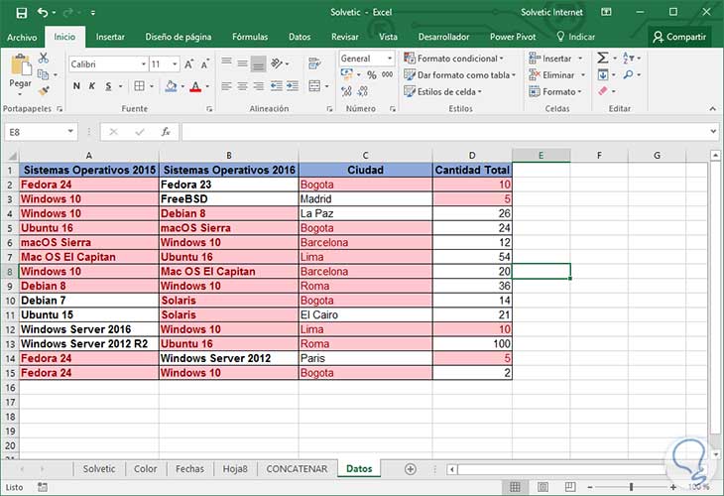
Task: Open the General number format dropdown
Action: coord(390,59)
